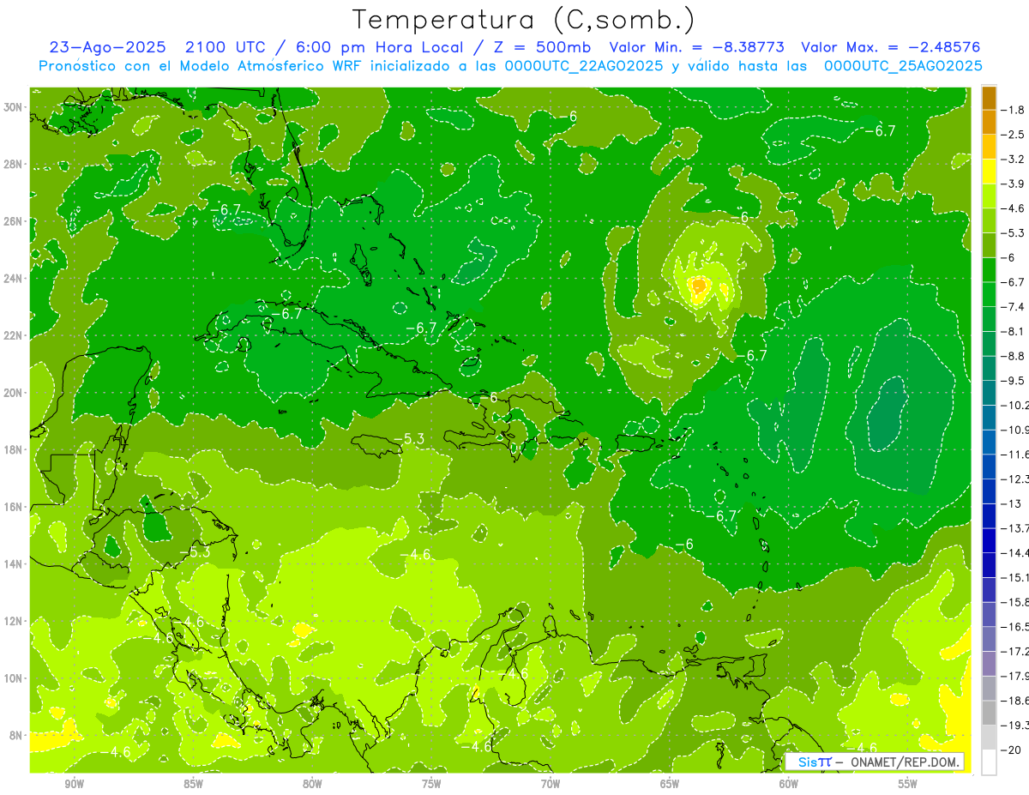Click the '80W' longitude label
The height and width of the screenshot is (795, 1029).
tap(312, 784)
